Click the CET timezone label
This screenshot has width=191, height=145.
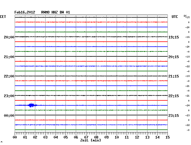[x=3, y=17]
